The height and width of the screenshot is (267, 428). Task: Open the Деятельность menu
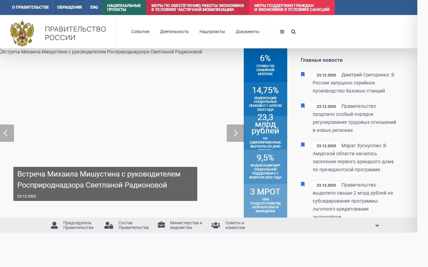tap(174, 32)
